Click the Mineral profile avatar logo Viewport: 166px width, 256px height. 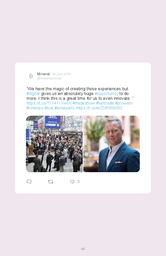point(31,76)
